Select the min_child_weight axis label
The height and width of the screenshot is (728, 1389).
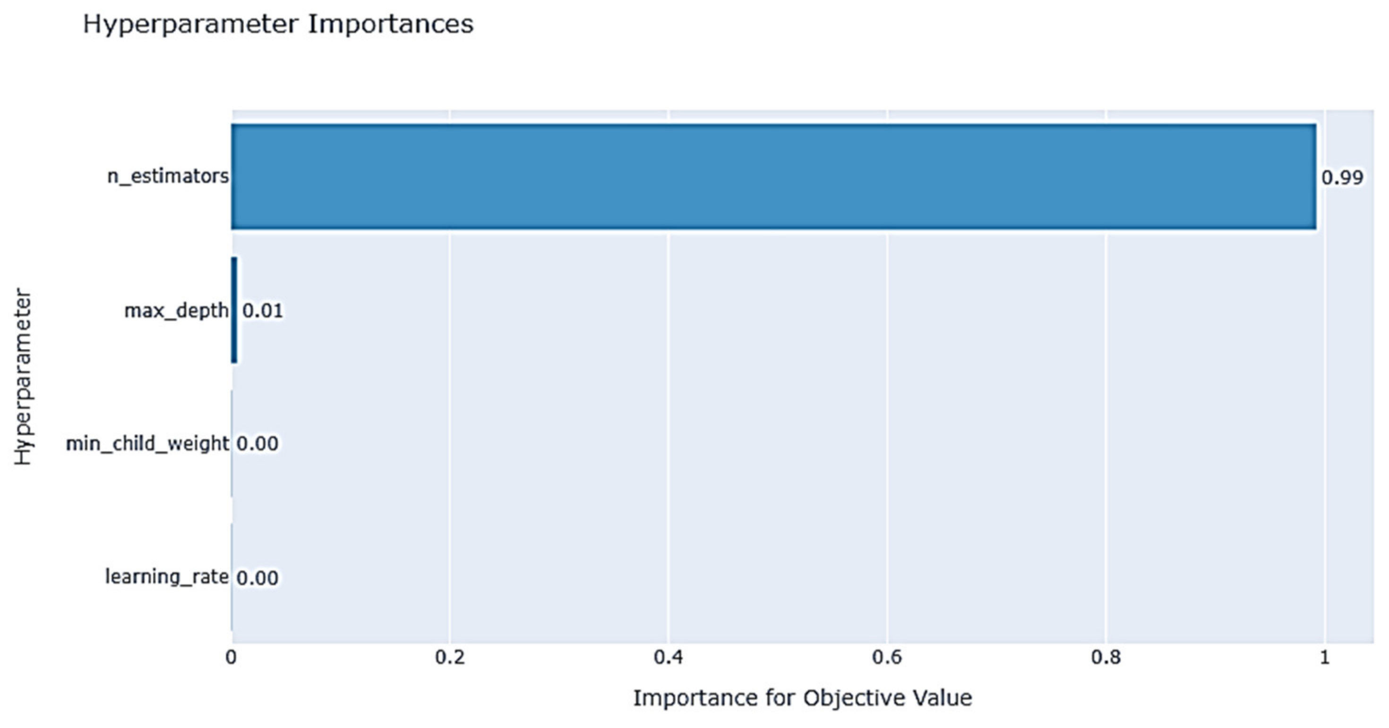(147, 443)
